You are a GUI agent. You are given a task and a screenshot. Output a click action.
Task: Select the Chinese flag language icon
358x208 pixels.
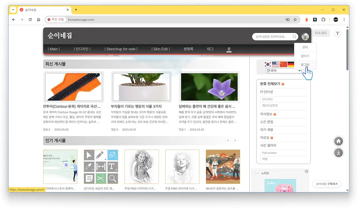point(283,64)
